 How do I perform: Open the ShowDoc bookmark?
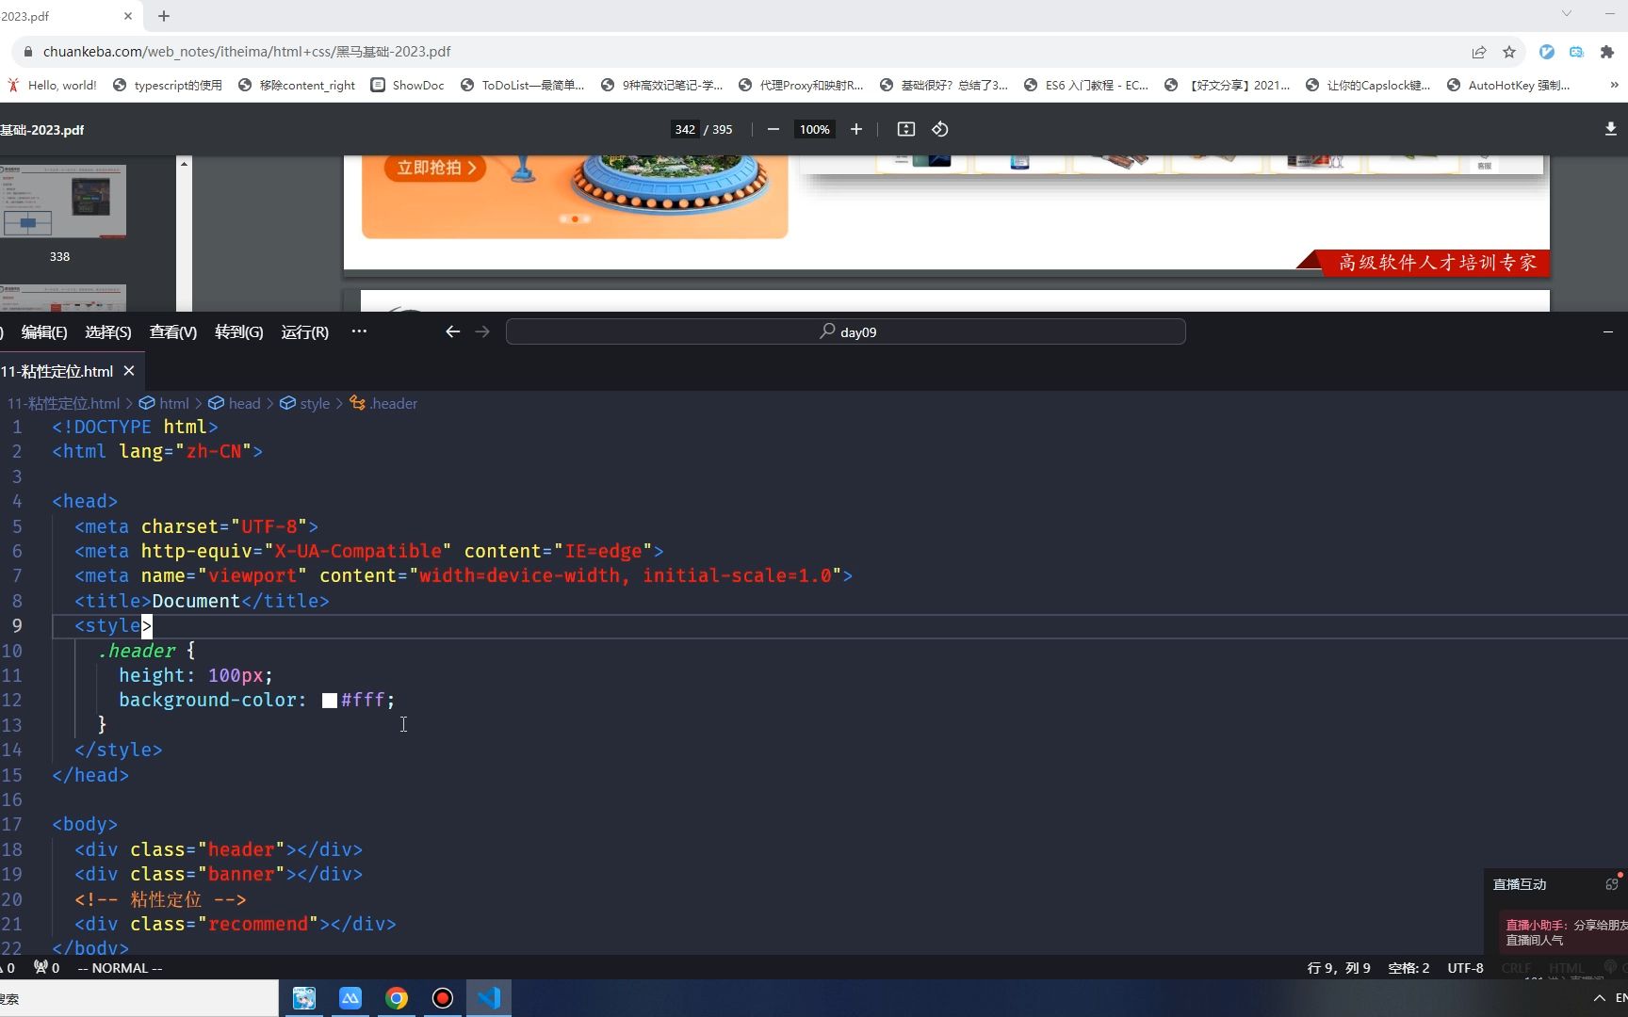click(x=407, y=85)
